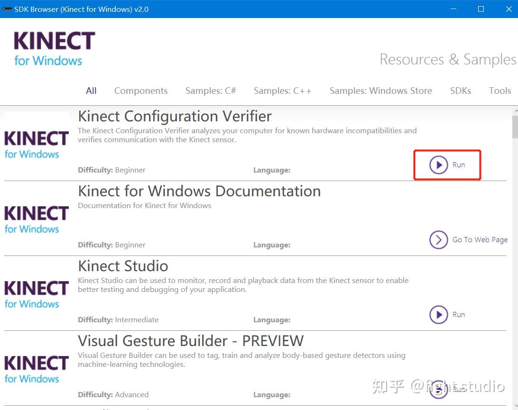This screenshot has height=410, width=518.
Task: Select the Kinect Studio logo thumbnail
Action: pyautogui.click(x=36, y=294)
